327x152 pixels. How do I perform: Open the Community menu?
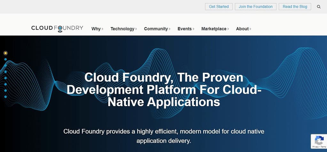(x=157, y=29)
